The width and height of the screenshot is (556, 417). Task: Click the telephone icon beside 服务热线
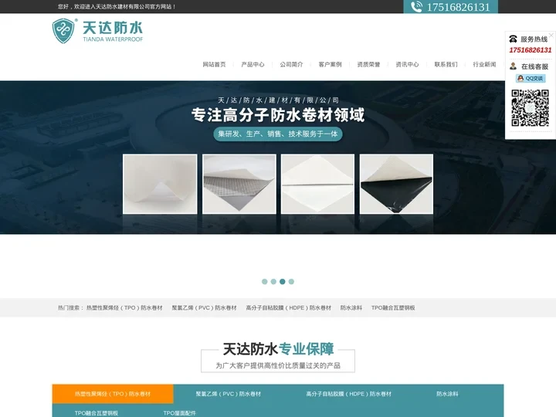coord(513,39)
